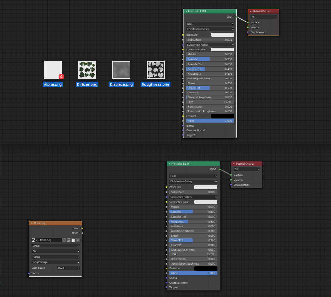Click Volume input socket of upper Material Output
The image size is (331, 297).
point(248,27)
